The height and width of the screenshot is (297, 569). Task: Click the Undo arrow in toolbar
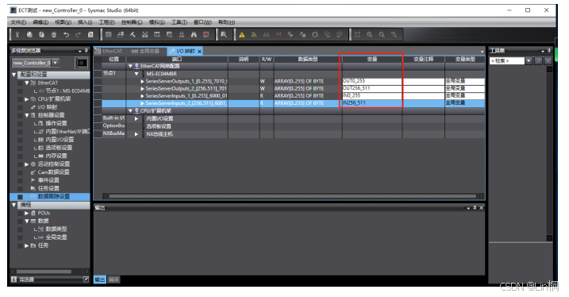[66, 34]
